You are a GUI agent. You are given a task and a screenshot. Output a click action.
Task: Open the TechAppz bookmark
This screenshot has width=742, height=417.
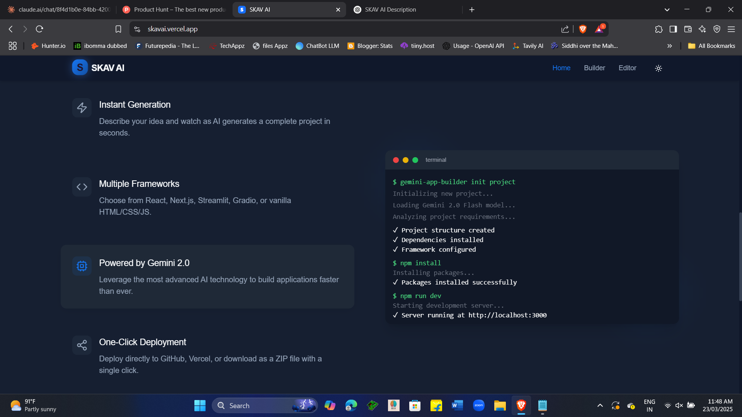[x=227, y=46]
